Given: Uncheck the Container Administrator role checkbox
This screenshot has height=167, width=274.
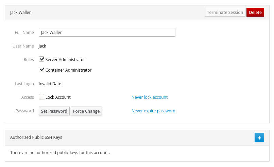Looking at the screenshot, I should click(41, 70).
